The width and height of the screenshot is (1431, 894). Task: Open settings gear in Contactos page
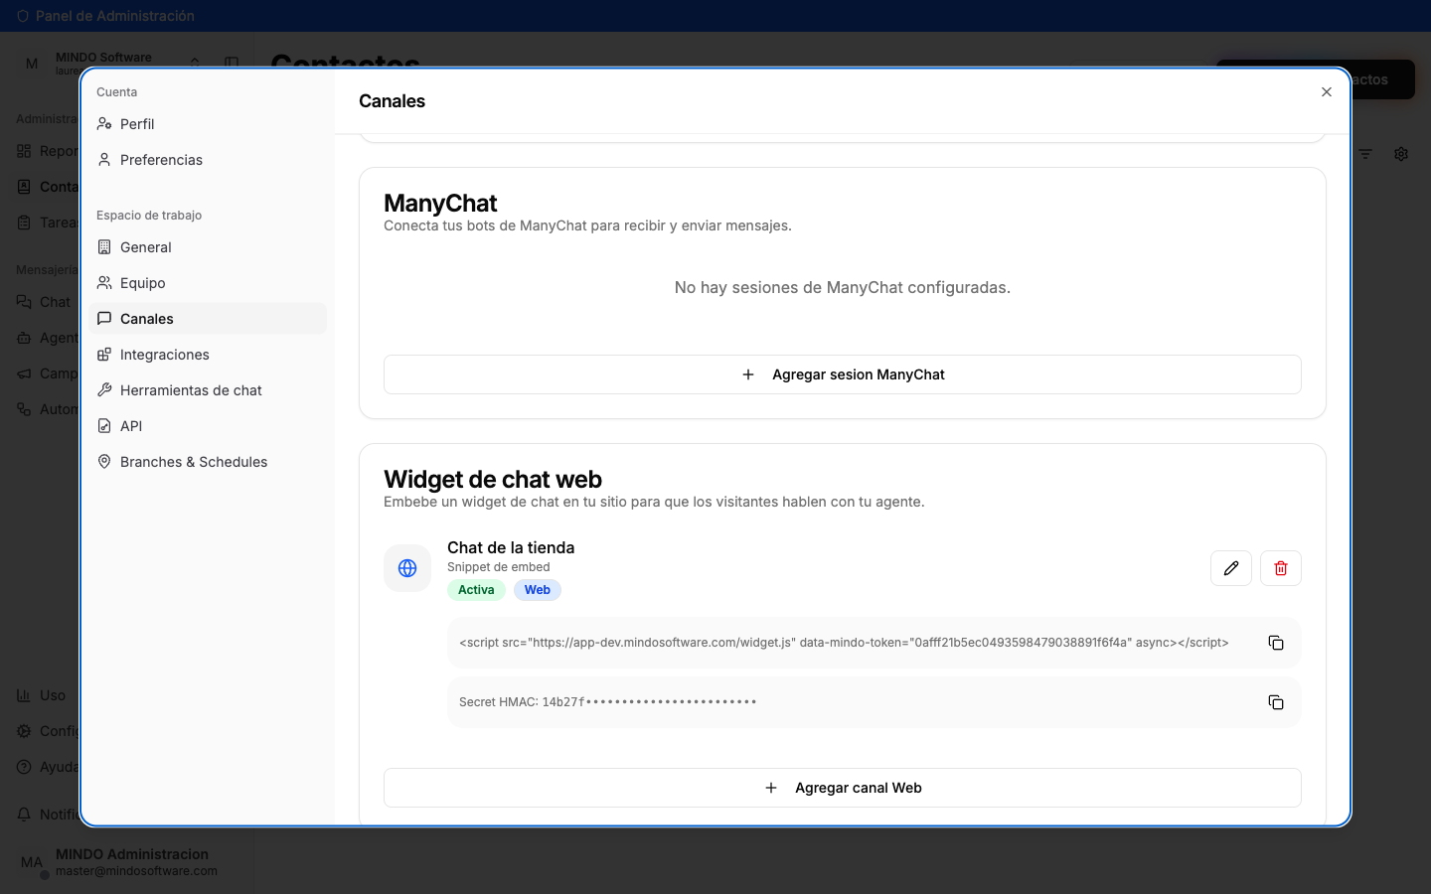coord(1401,154)
